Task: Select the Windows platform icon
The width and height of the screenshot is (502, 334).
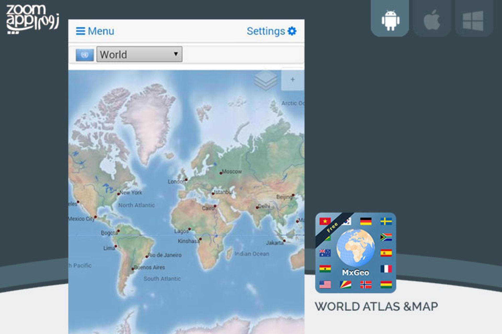Action: [473, 20]
